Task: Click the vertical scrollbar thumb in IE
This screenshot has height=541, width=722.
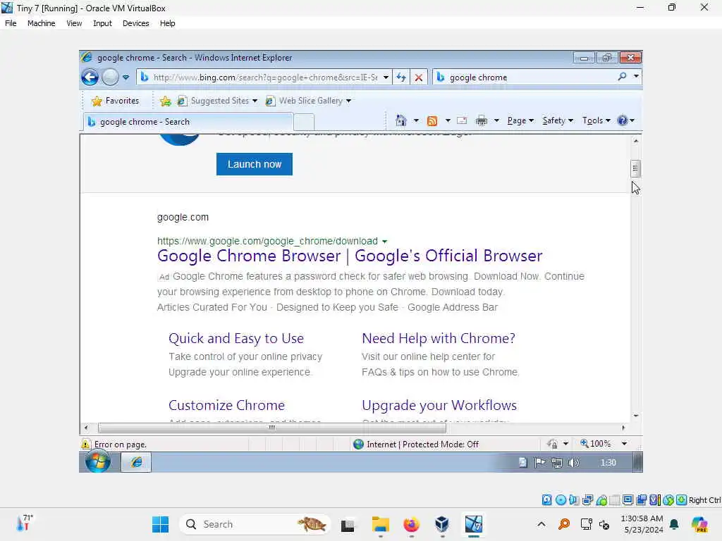Action: pos(635,168)
